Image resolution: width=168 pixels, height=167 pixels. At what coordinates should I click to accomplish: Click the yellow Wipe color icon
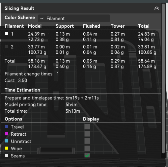[x=7, y=148]
